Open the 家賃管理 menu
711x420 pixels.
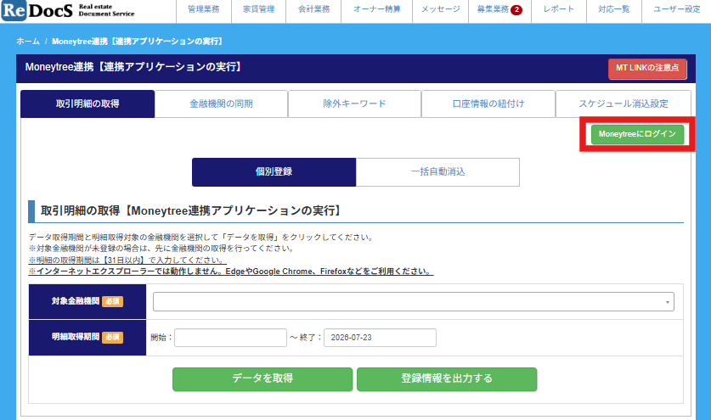pyautogui.click(x=258, y=9)
